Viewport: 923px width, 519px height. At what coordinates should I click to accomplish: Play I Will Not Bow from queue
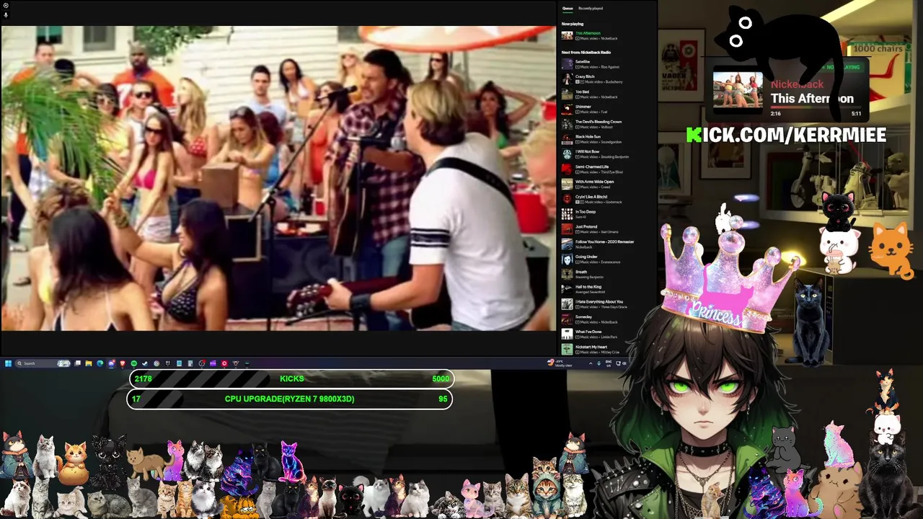pos(608,154)
